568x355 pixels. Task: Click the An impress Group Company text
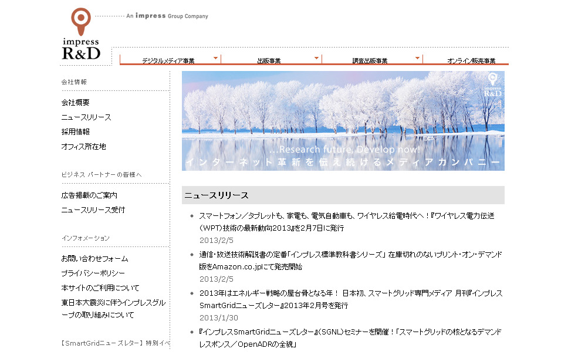point(167,16)
